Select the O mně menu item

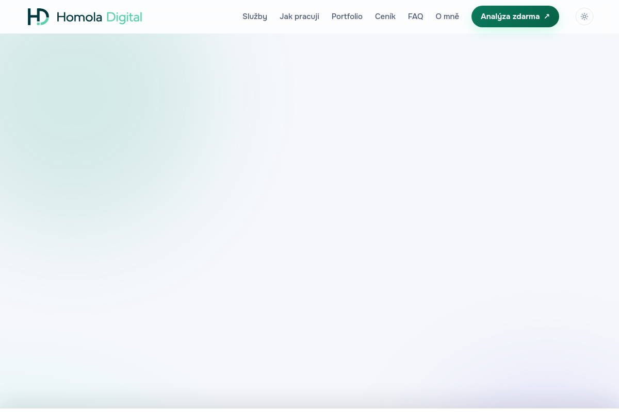click(x=447, y=16)
